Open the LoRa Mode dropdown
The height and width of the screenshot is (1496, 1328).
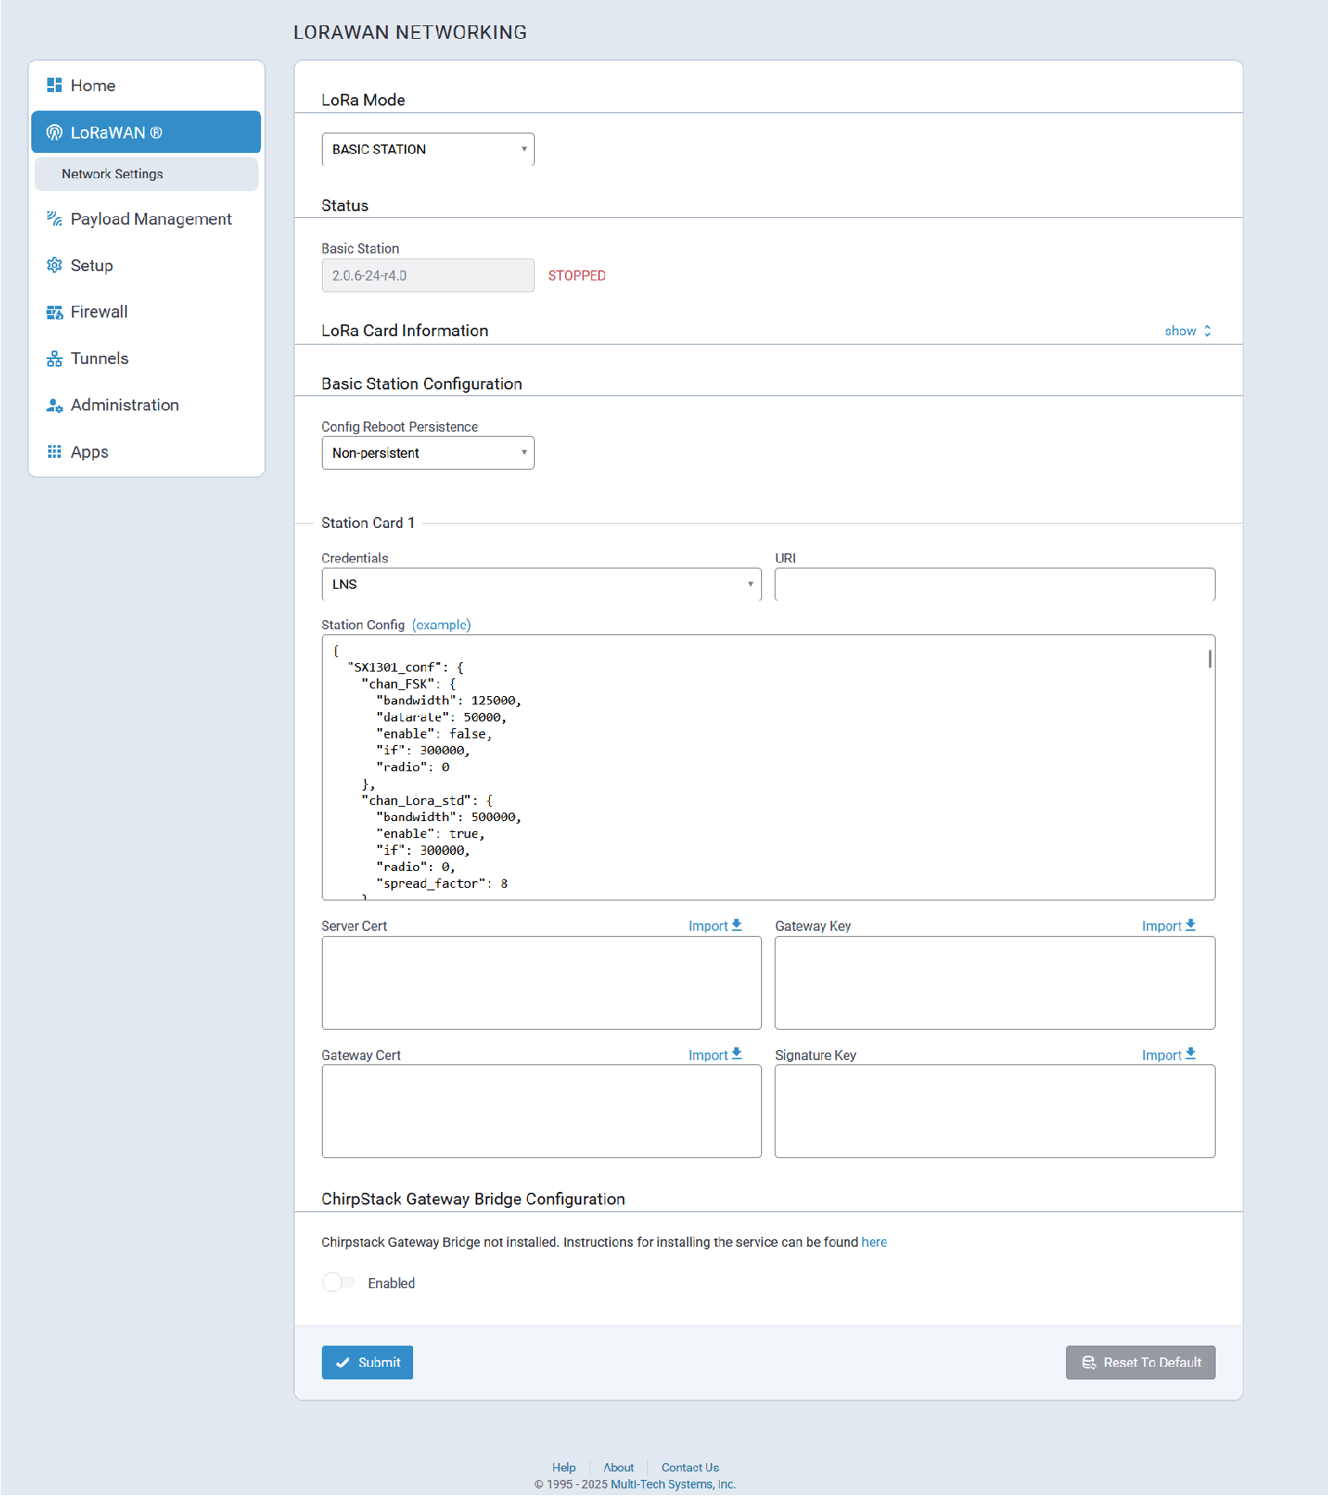point(427,150)
